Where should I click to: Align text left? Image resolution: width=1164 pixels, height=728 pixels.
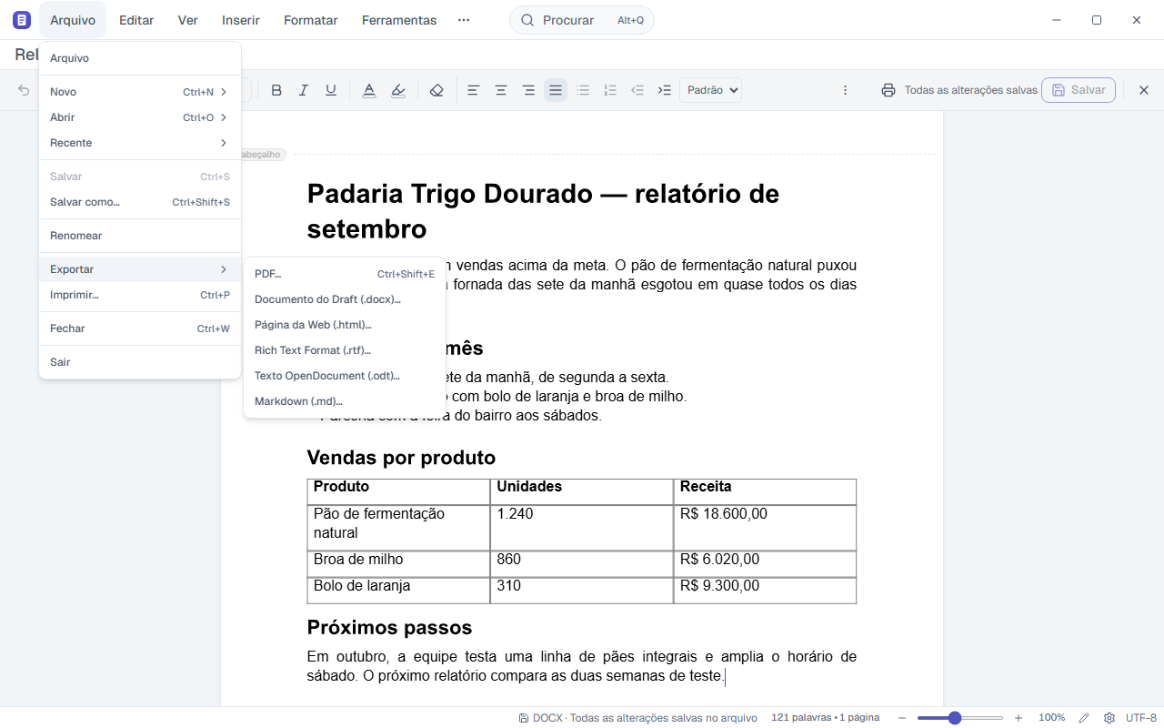(x=473, y=90)
